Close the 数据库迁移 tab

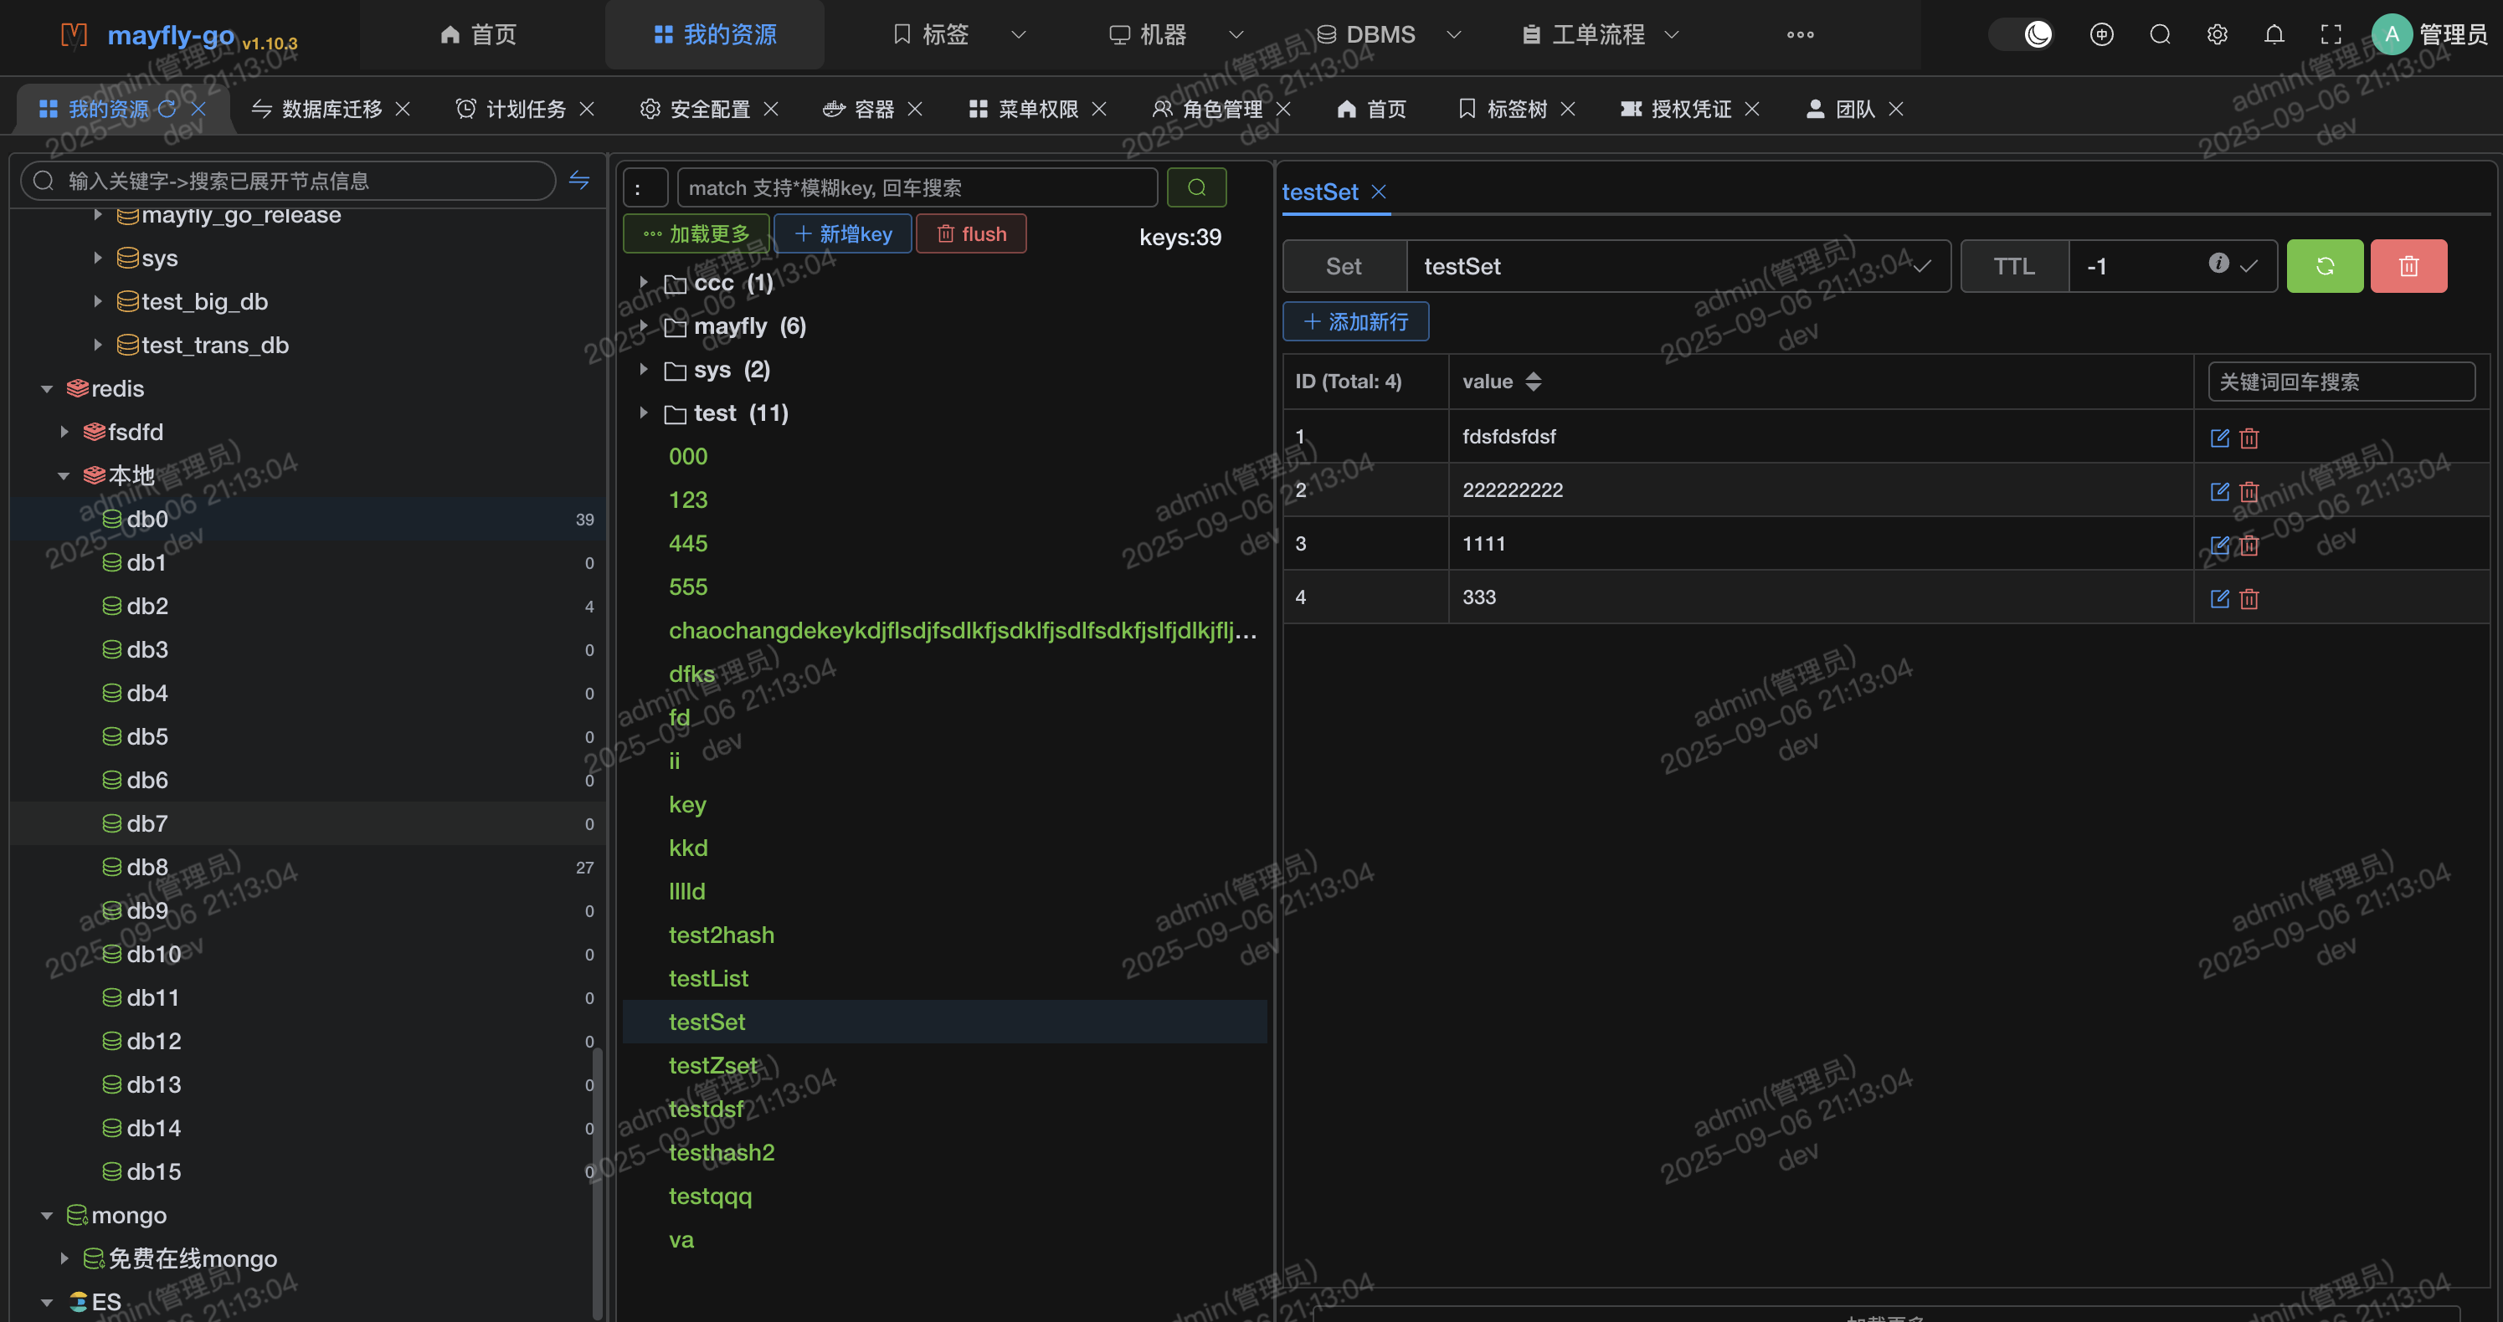[403, 109]
